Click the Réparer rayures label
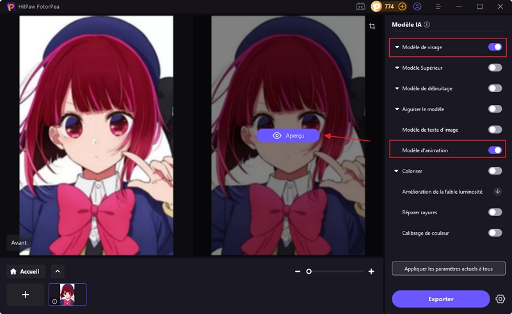Screen dimensions: 512x314 tap(420, 212)
